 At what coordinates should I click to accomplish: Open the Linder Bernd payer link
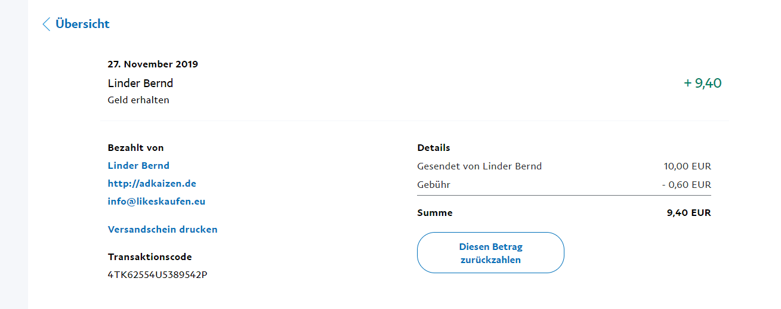click(x=138, y=166)
